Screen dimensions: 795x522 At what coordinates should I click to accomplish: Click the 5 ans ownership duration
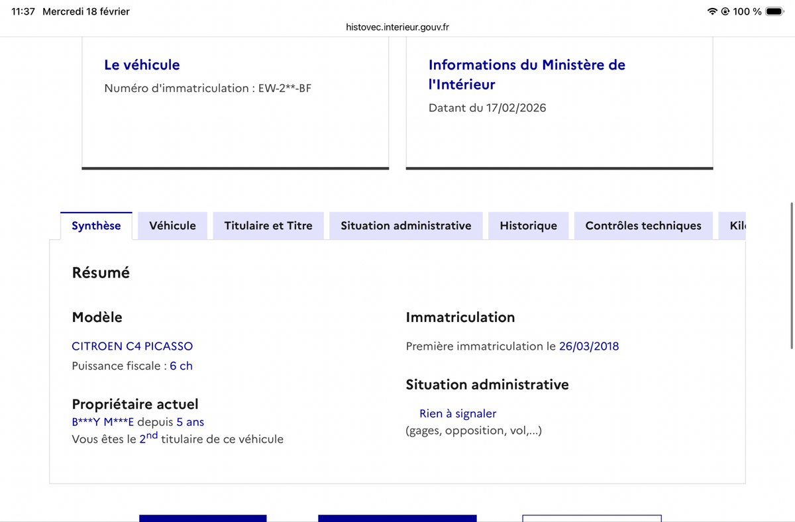[190, 422]
